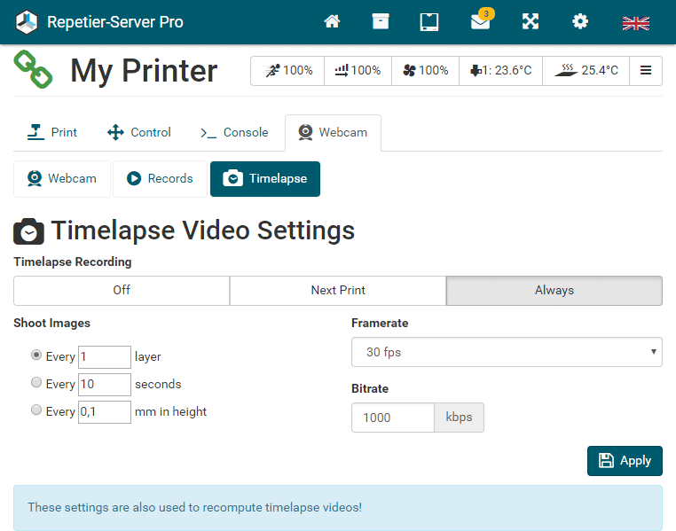Change language via the UK flag icon
The width and height of the screenshot is (676, 531).
[x=636, y=23]
